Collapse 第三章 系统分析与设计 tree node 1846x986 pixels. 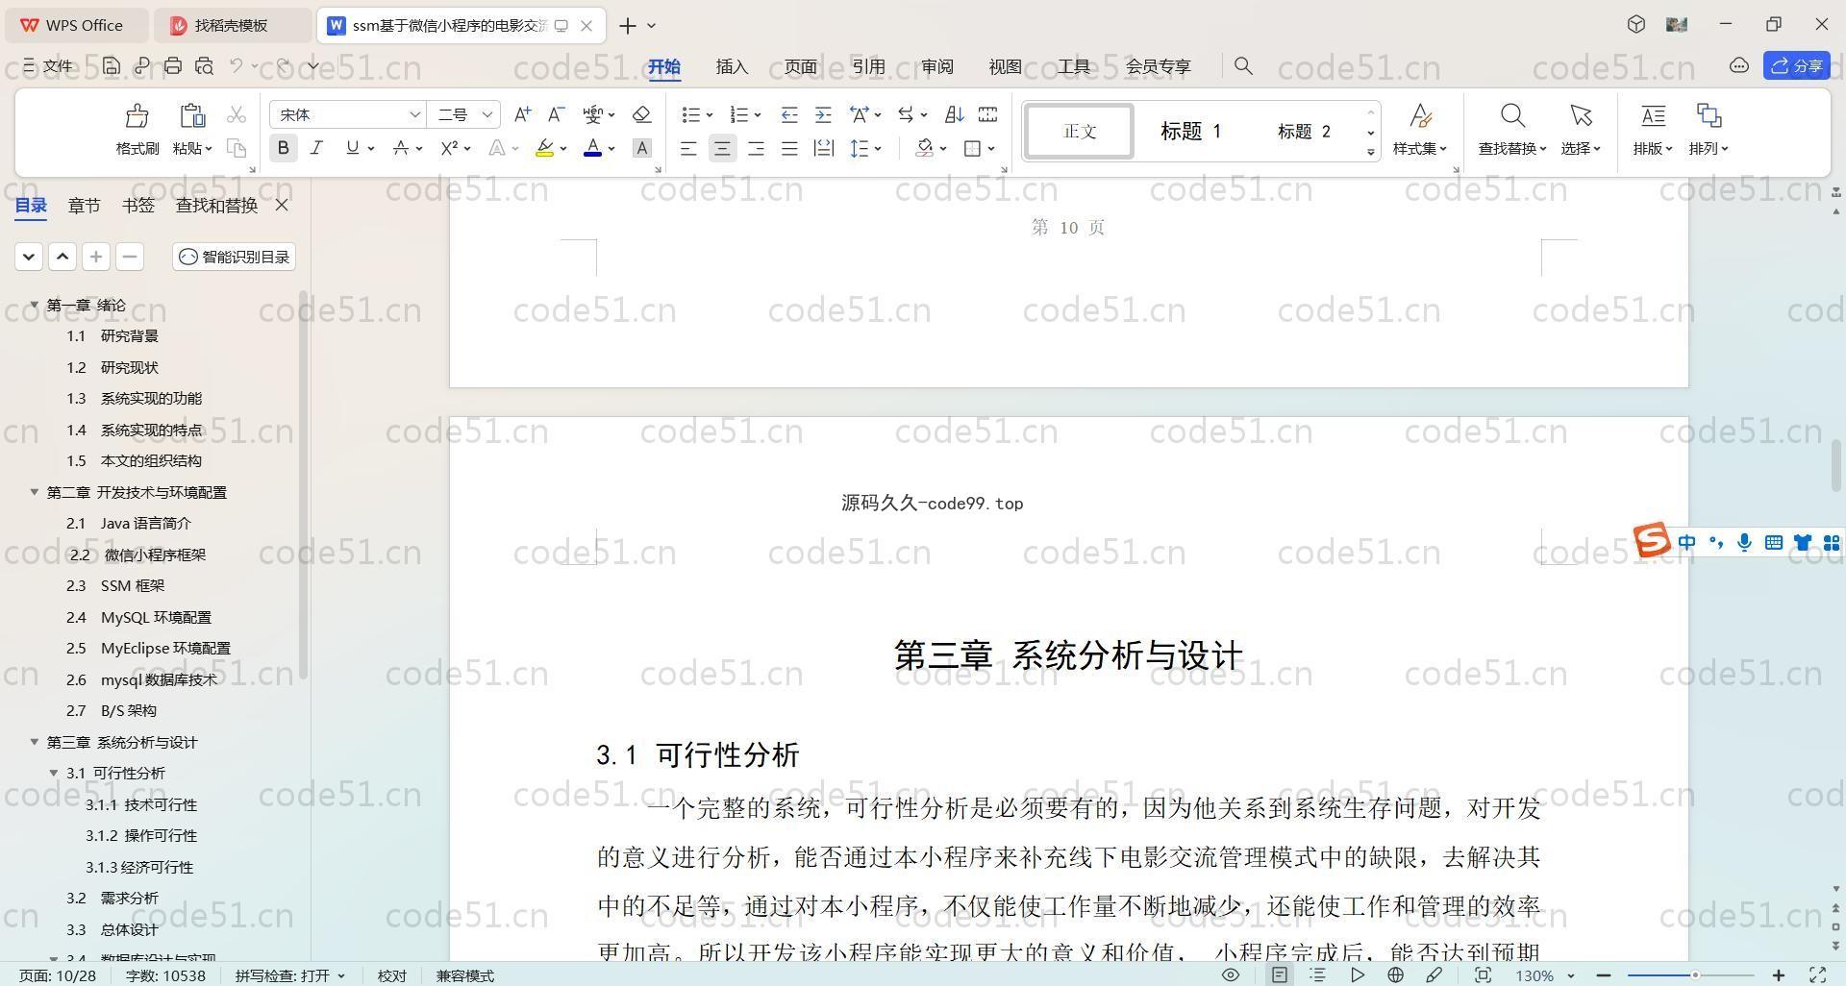point(35,742)
